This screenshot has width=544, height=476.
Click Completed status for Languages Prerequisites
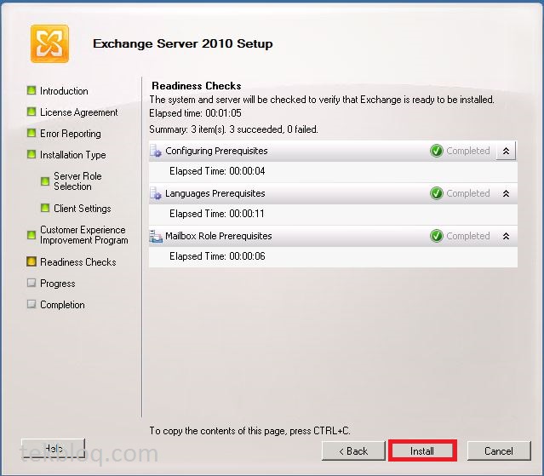click(468, 193)
